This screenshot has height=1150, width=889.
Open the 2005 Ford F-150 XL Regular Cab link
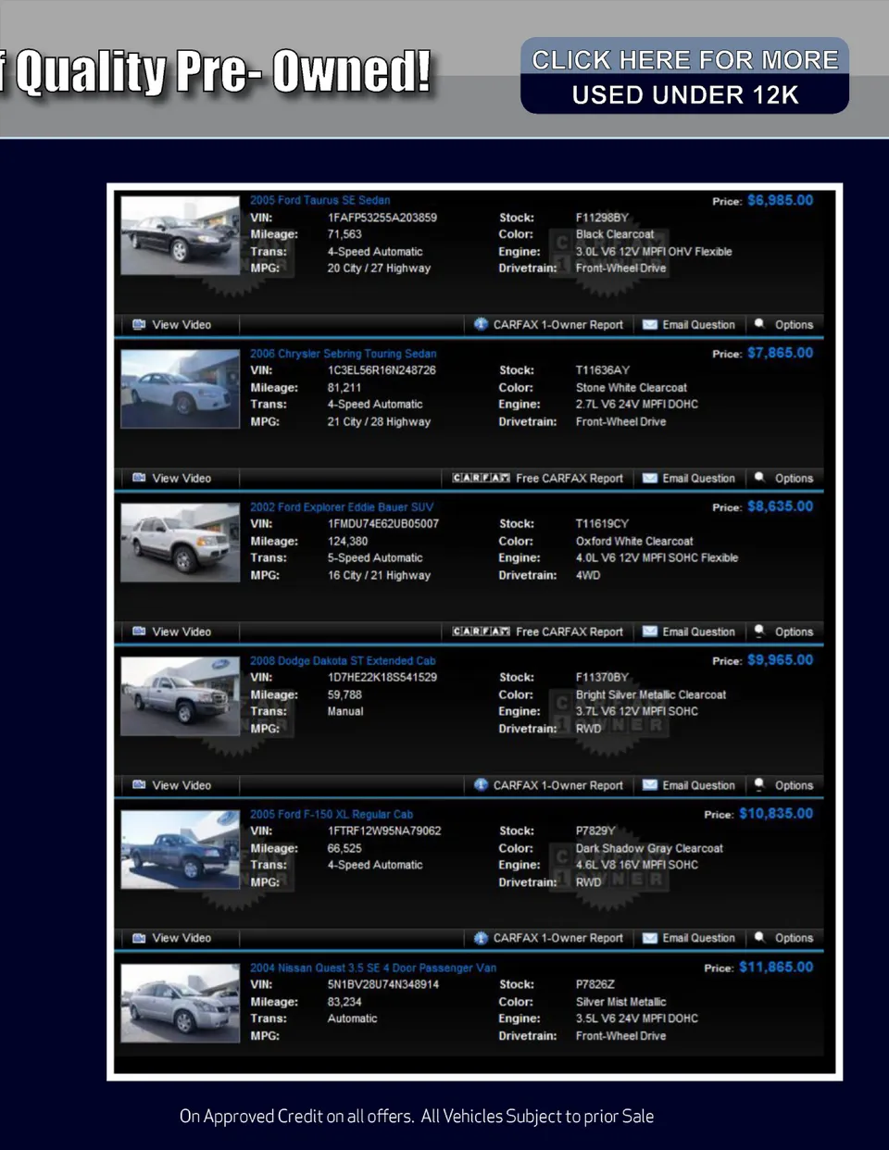pyautogui.click(x=331, y=815)
